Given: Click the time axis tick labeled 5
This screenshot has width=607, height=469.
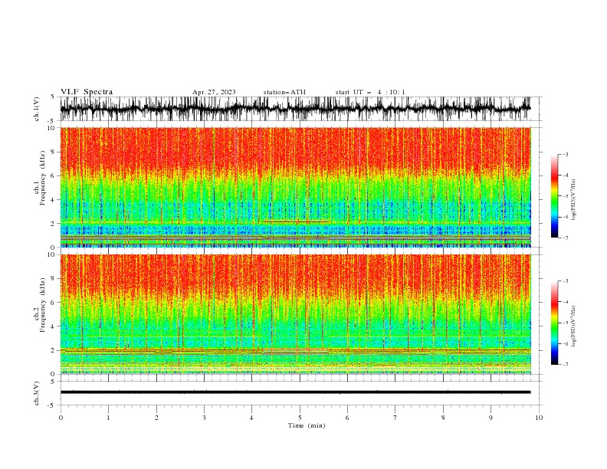Looking at the screenshot, I should 300,418.
